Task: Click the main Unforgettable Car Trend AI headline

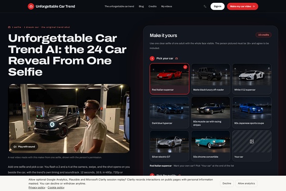Action: 67,55
